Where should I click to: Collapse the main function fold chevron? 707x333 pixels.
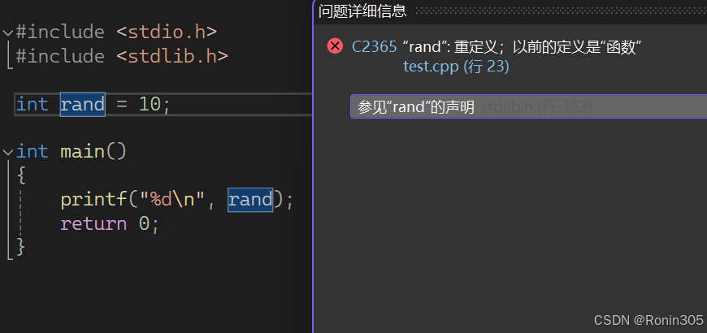[x=7, y=152]
